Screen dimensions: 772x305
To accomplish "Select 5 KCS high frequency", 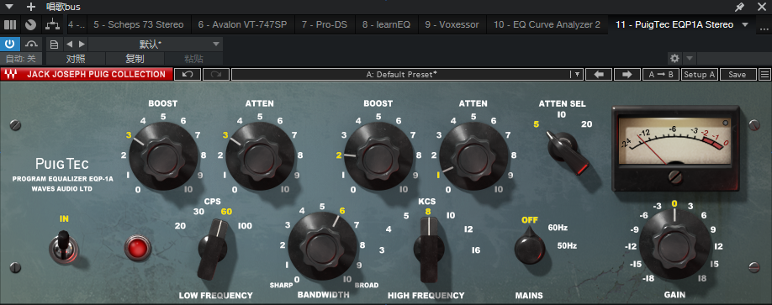I will click(406, 215).
